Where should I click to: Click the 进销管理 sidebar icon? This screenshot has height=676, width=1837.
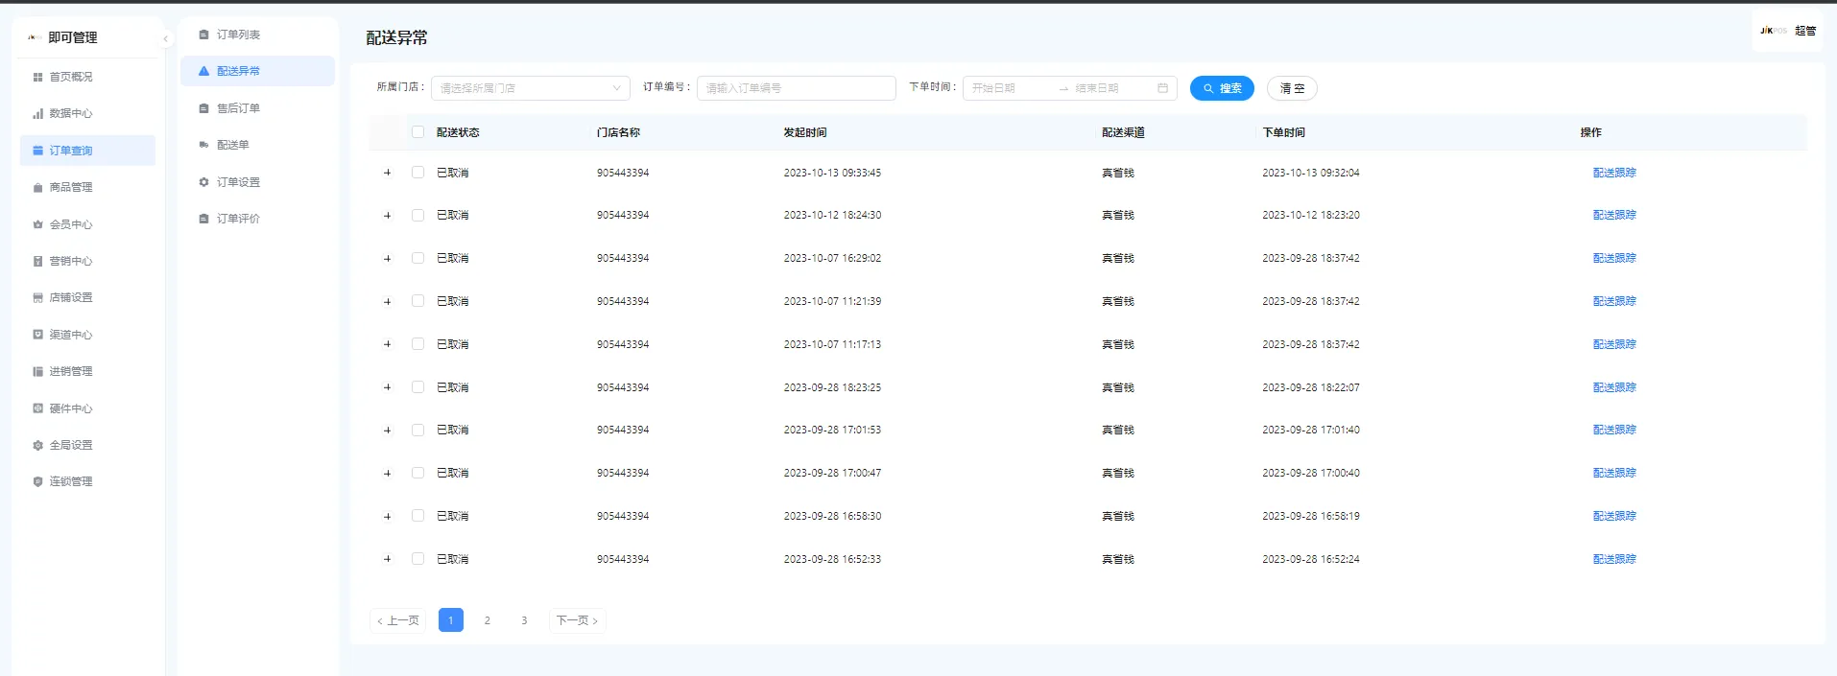pos(37,371)
